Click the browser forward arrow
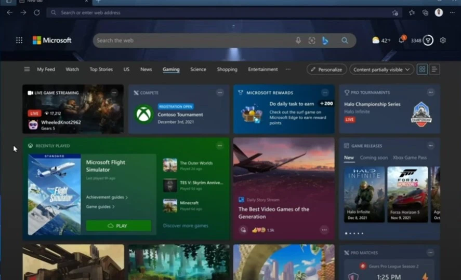Screen dimensions: 461x280 point(23,12)
